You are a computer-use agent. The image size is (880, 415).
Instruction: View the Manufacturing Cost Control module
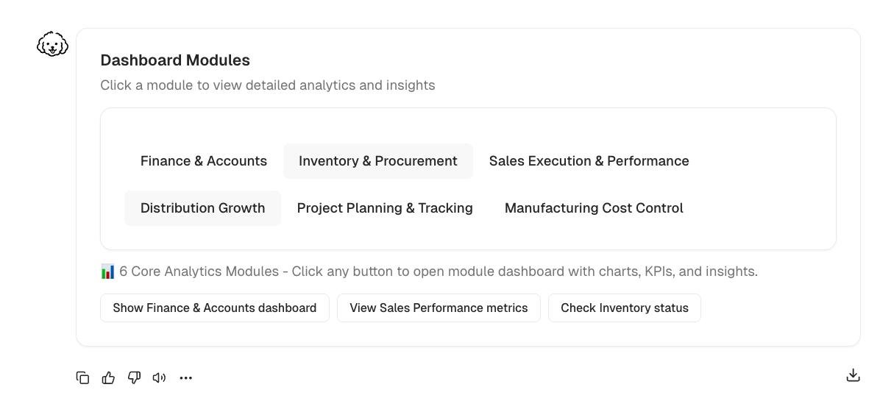click(x=594, y=208)
